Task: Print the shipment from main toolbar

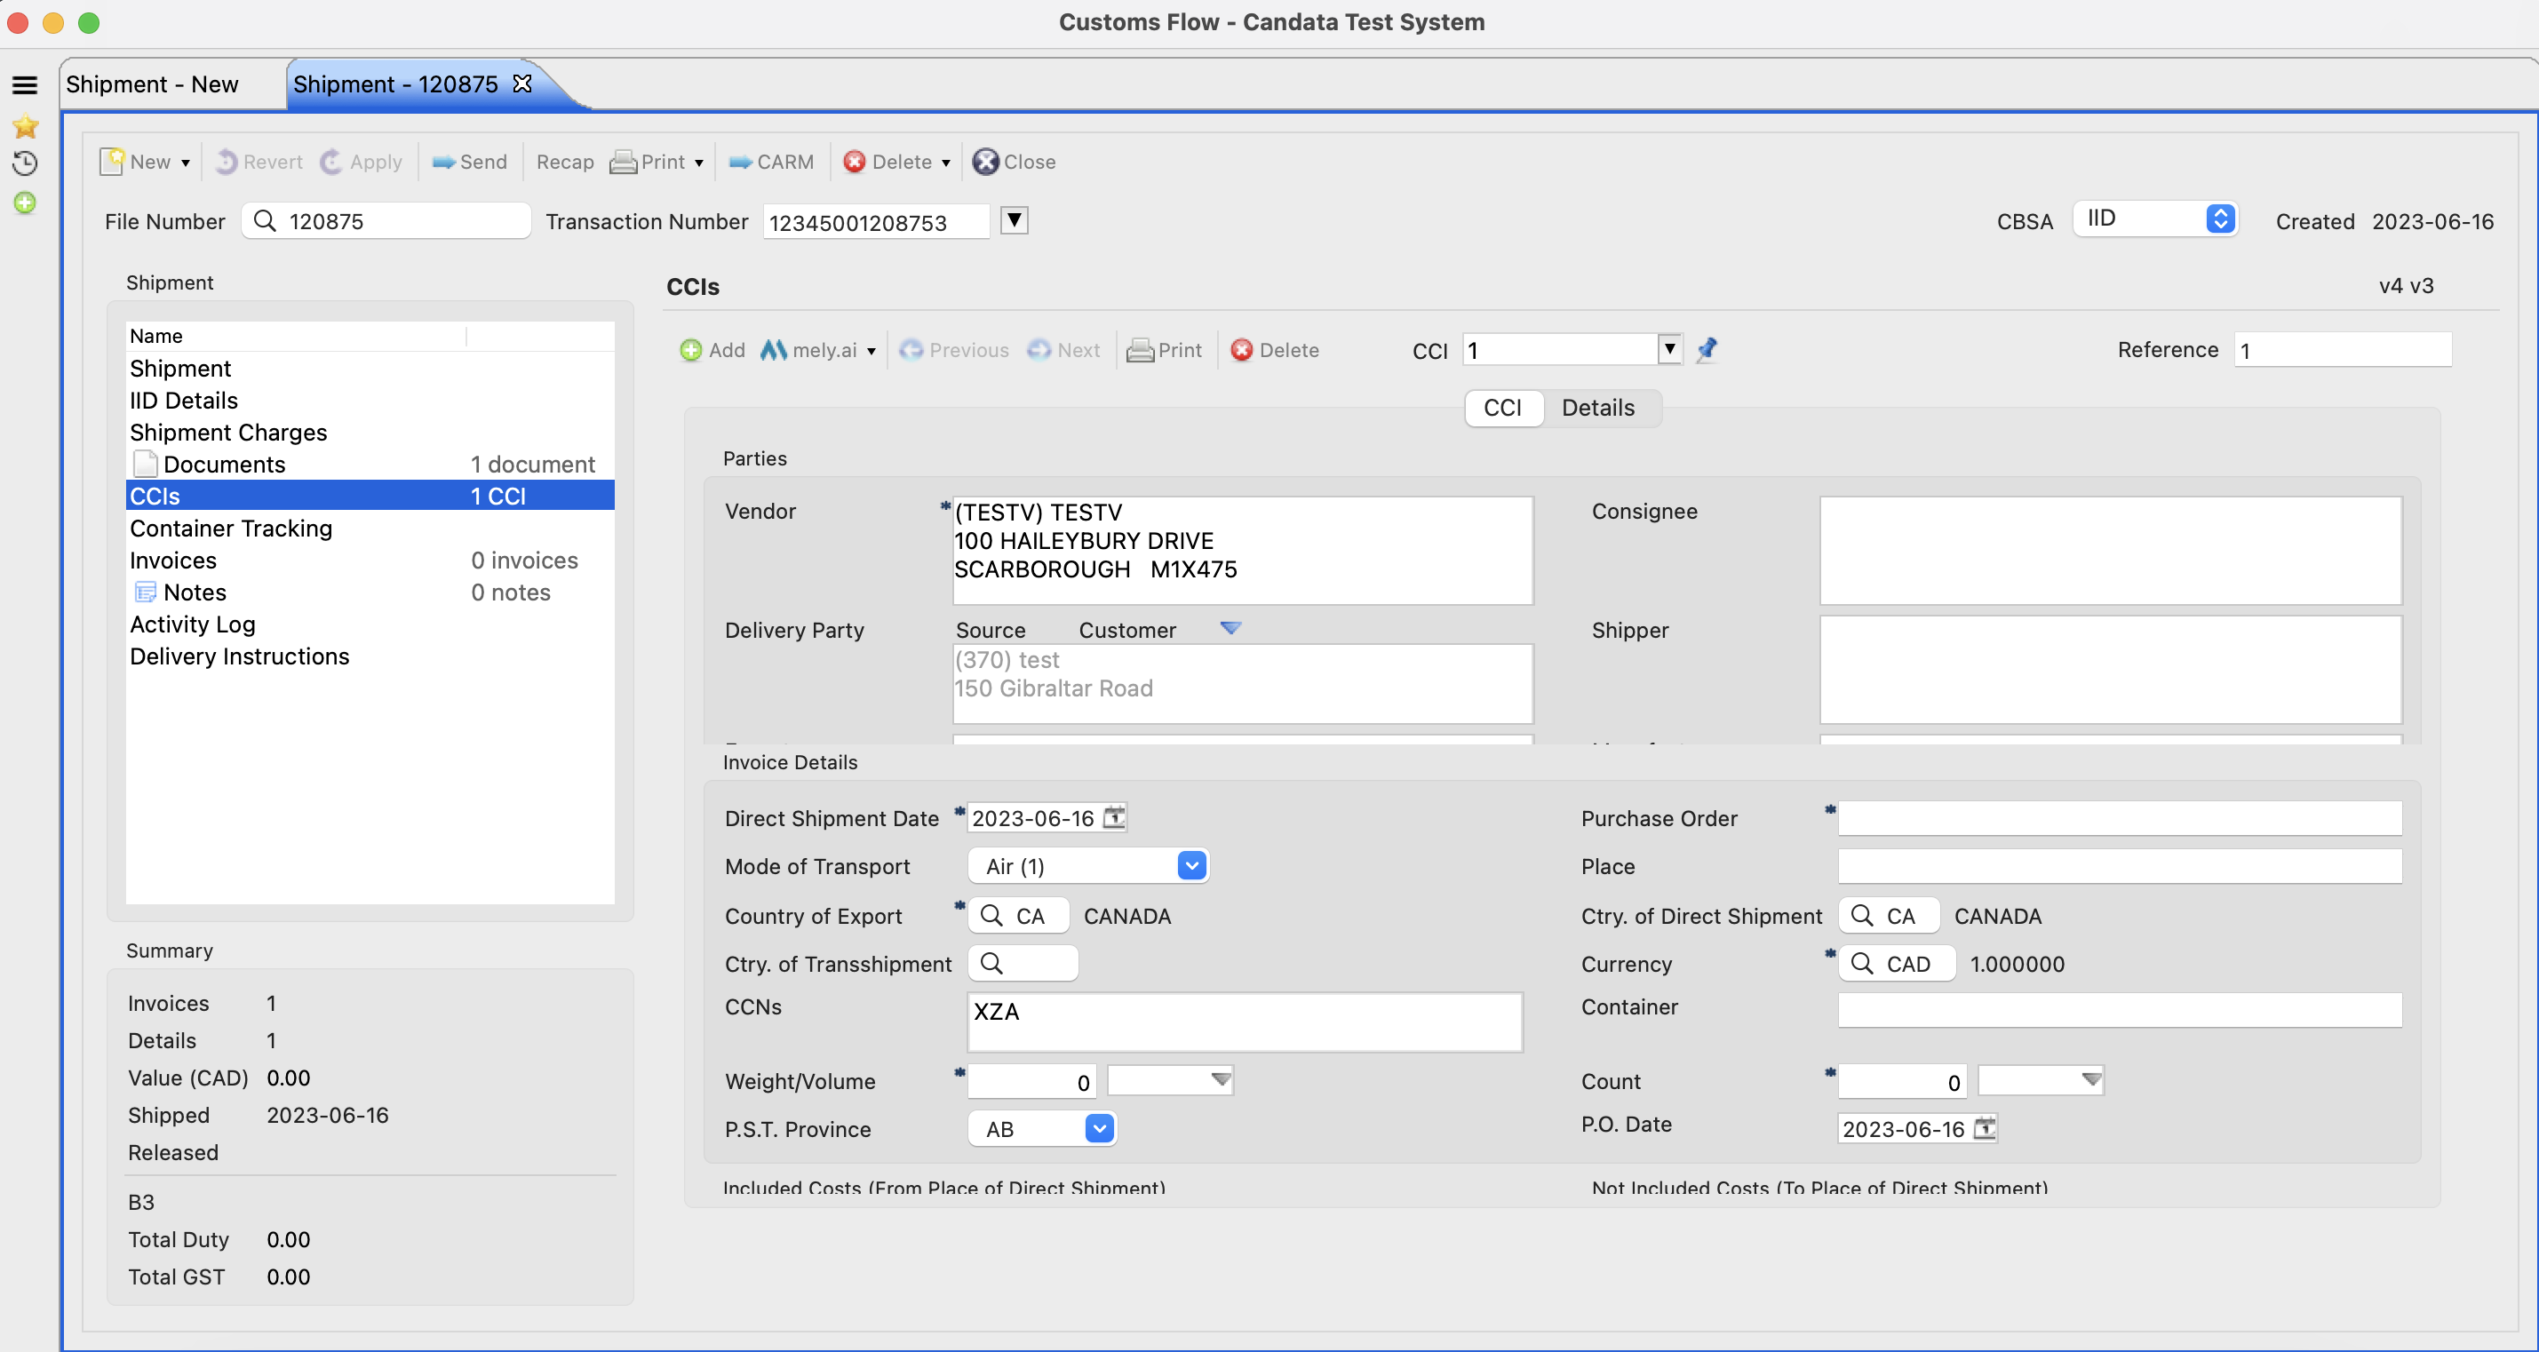Action: click(648, 162)
